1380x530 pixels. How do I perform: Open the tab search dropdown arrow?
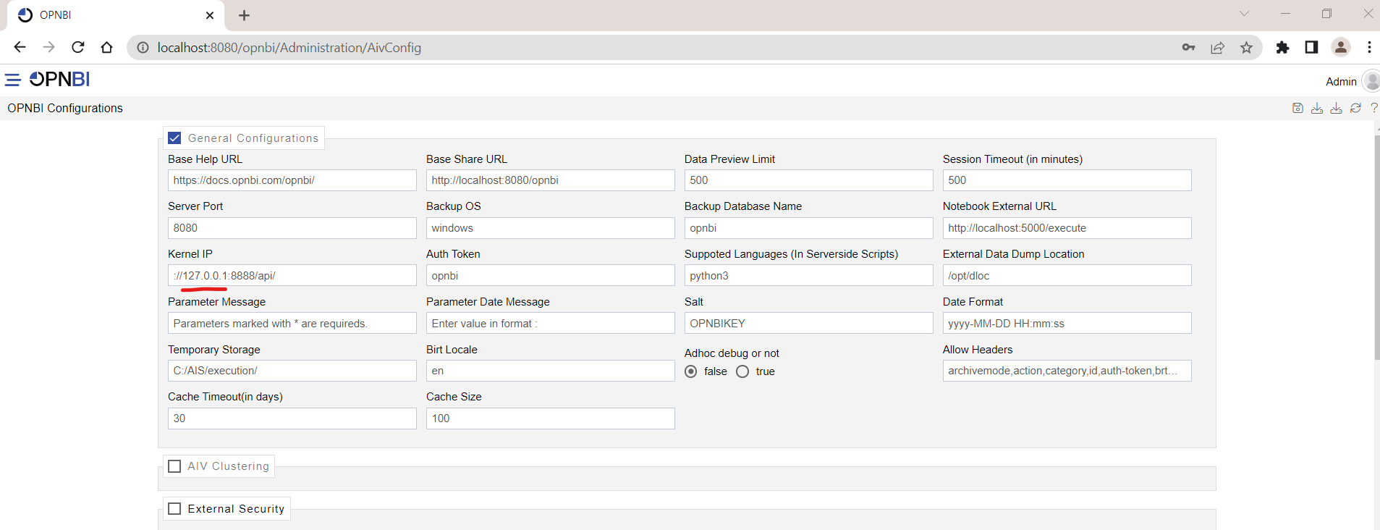tap(1244, 13)
